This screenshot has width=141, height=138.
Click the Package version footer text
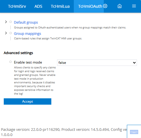click(x=64, y=132)
